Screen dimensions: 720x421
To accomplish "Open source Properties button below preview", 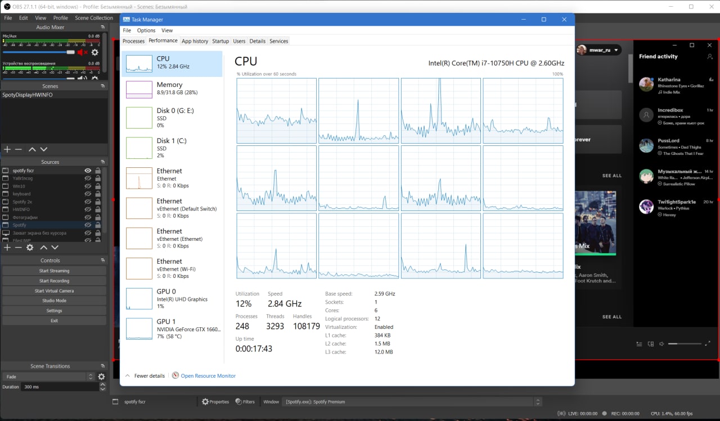I will tap(215, 402).
